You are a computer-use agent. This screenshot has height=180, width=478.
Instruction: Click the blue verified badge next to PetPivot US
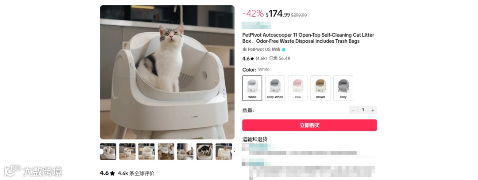(284, 49)
